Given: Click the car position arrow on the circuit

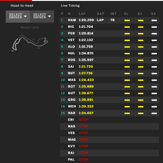Looking at the screenshot, I should point(17,39).
